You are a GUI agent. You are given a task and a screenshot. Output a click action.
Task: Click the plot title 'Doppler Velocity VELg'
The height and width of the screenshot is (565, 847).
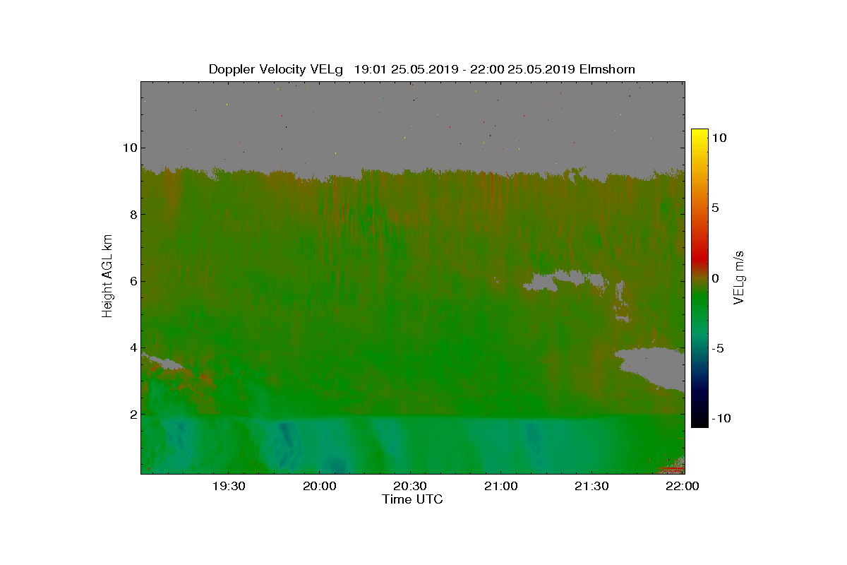point(276,69)
